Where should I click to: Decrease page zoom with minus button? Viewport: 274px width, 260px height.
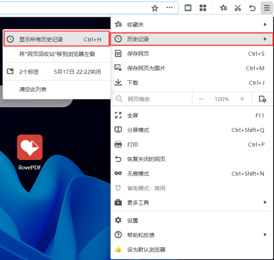(201, 99)
